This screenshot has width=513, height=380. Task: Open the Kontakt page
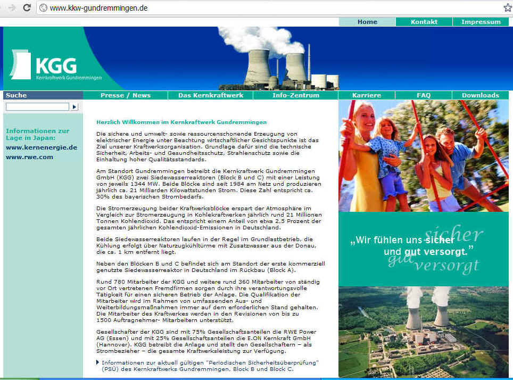tap(424, 22)
